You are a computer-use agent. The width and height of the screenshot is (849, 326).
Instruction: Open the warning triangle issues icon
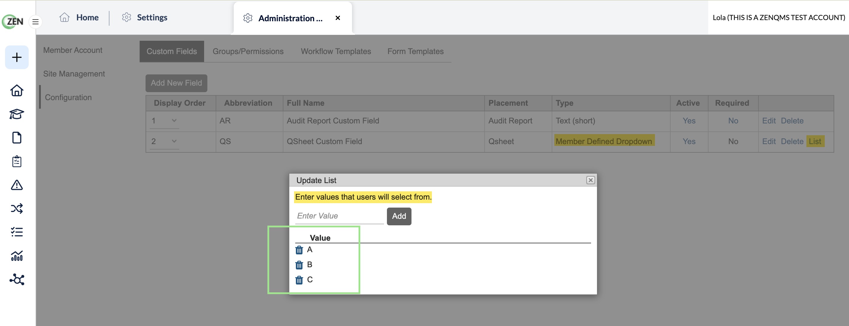(17, 185)
